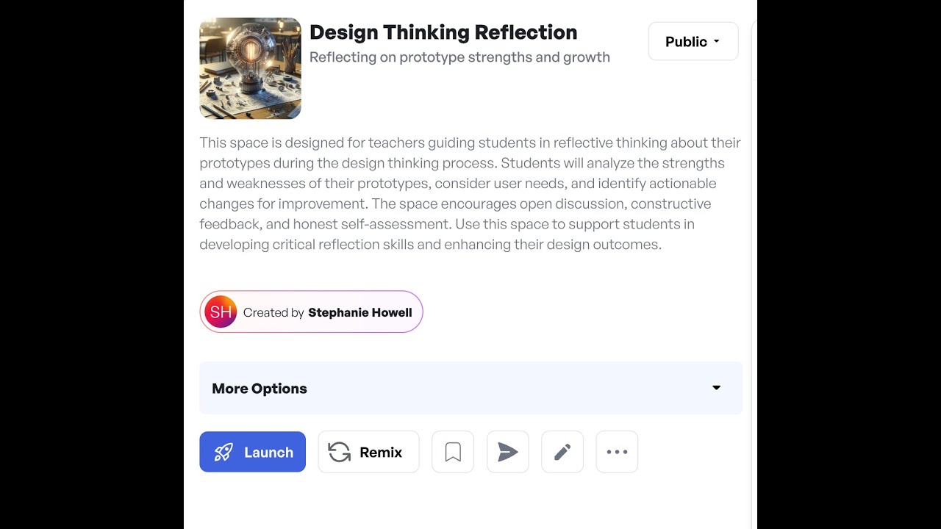The image size is (941, 529).
Task: Click the SH avatar circle
Action: coord(221,312)
